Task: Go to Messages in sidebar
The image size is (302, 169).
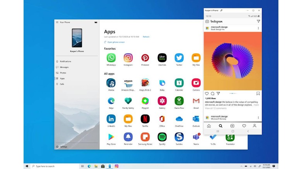Action: 64,67
